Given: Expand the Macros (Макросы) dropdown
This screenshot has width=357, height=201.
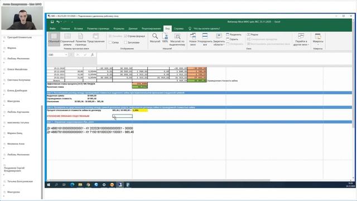Looking at the screenshot, I should 318,39.
